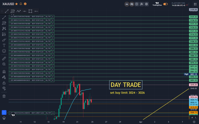The width and height of the screenshot is (199, 124).
Task: Open the XABCD pattern tools in sidebar
Action: 4,29
